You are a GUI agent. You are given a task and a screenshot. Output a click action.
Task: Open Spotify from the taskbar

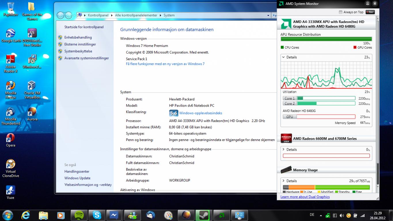click(79, 215)
